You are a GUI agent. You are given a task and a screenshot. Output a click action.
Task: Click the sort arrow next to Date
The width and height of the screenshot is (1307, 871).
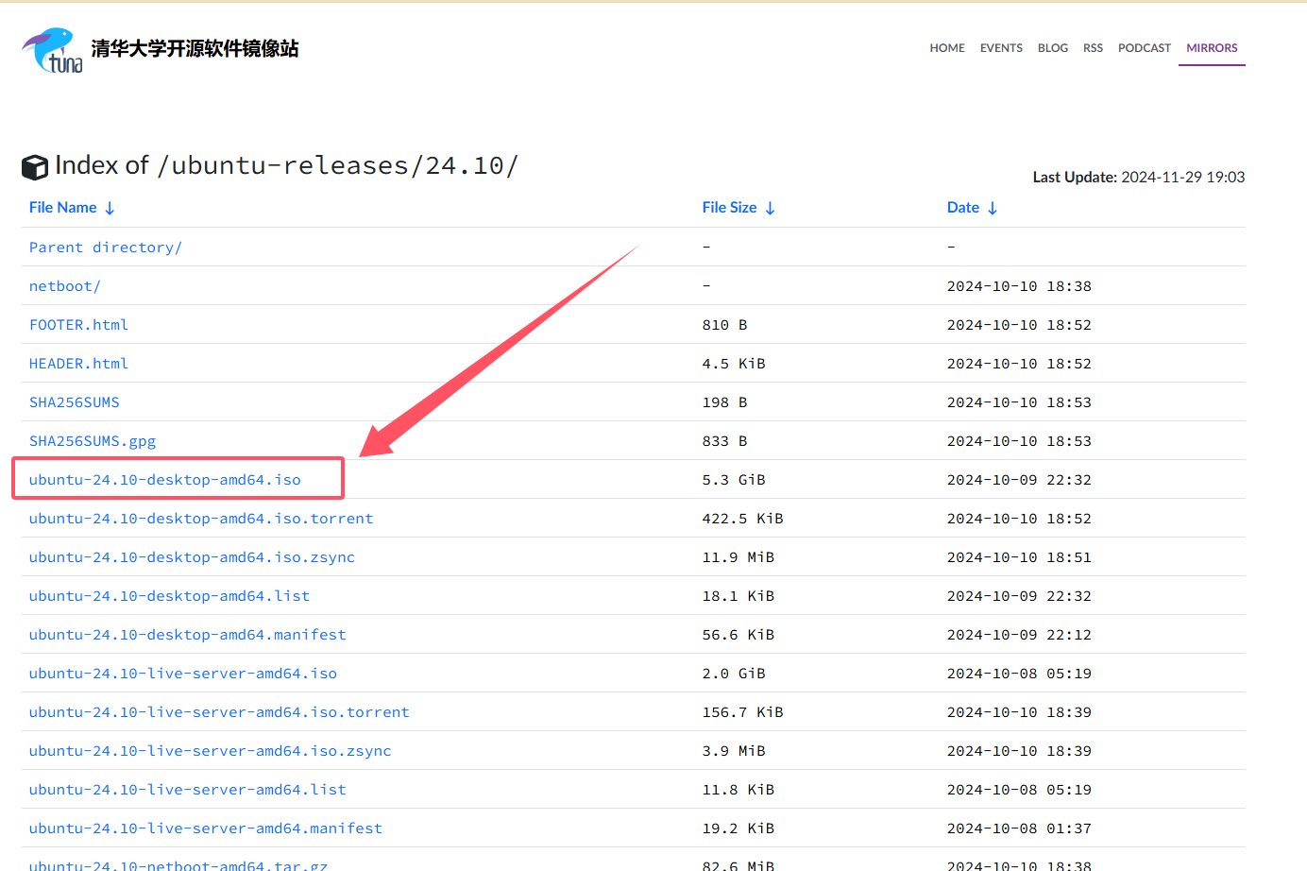[993, 208]
